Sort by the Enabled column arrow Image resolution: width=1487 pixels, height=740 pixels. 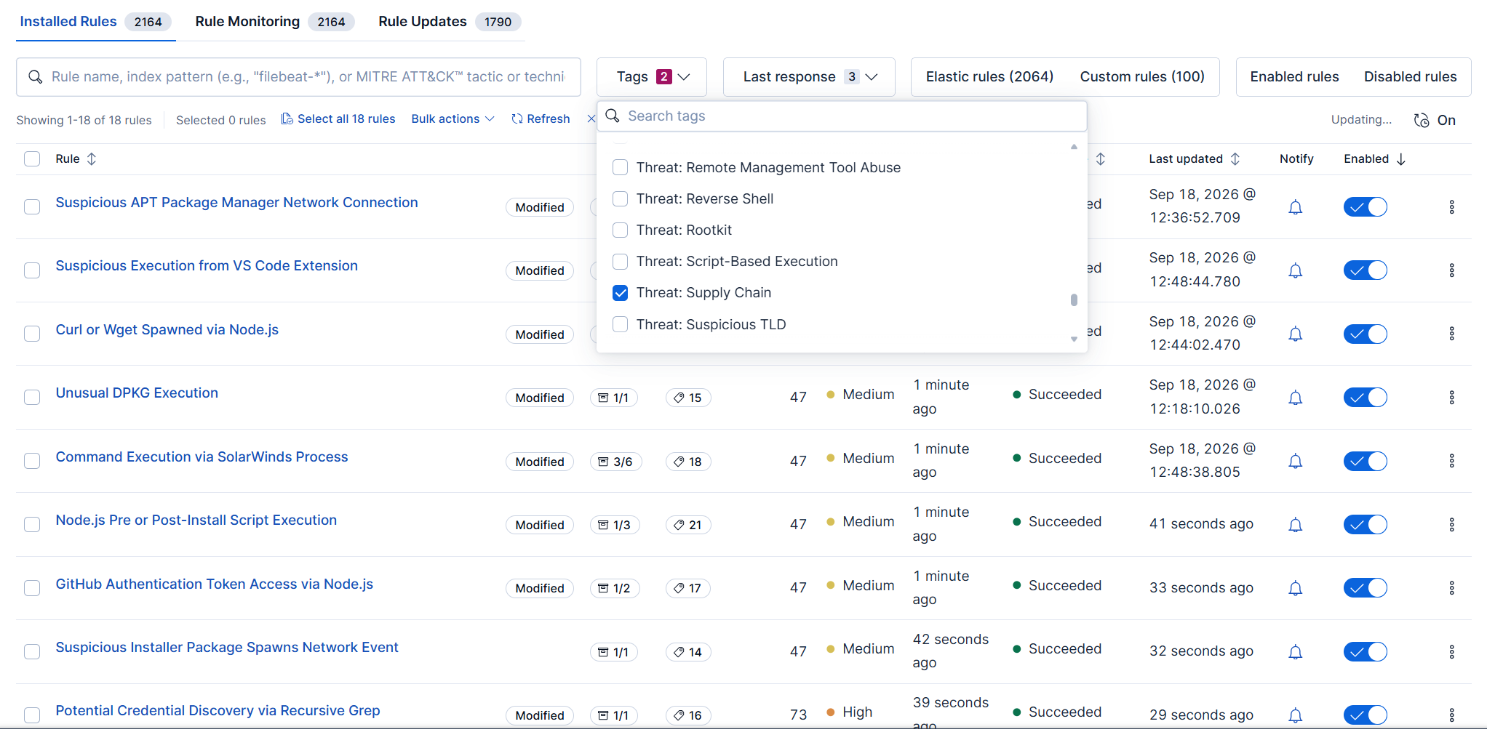click(1401, 159)
